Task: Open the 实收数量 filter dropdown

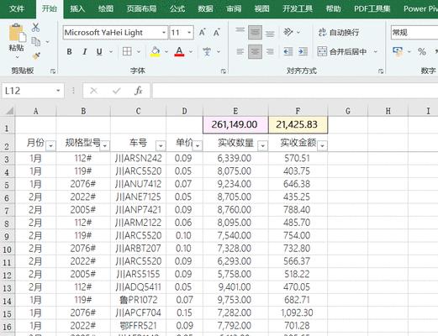Action: pyautogui.click(x=262, y=146)
